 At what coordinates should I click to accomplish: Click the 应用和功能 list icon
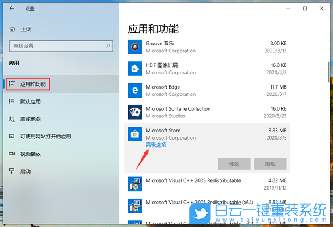(11, 84)
